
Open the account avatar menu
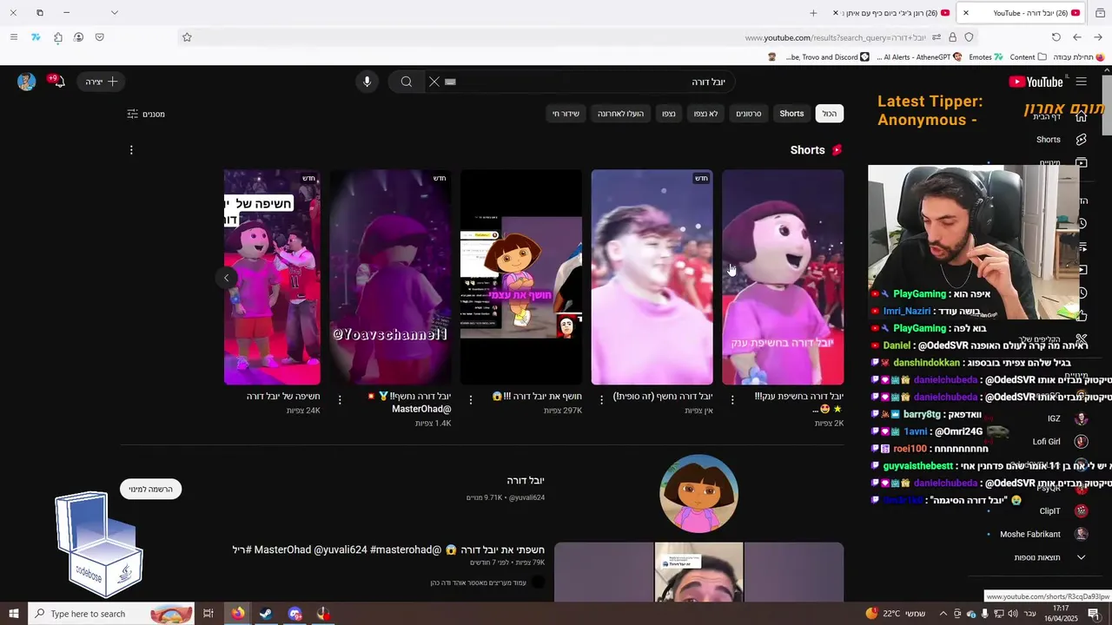tap(27, 82)
